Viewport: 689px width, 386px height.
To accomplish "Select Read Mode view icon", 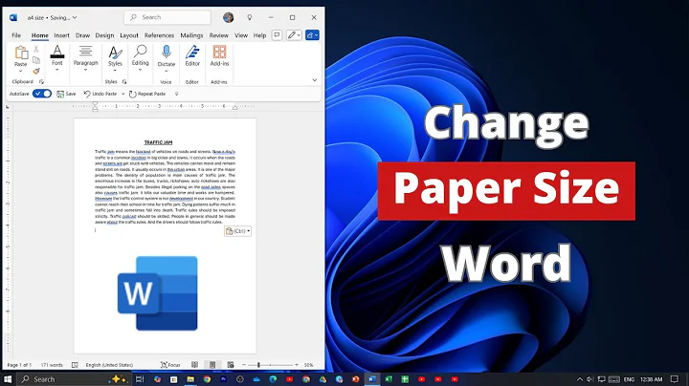I will pyautogui.click(x=194, y=365).
